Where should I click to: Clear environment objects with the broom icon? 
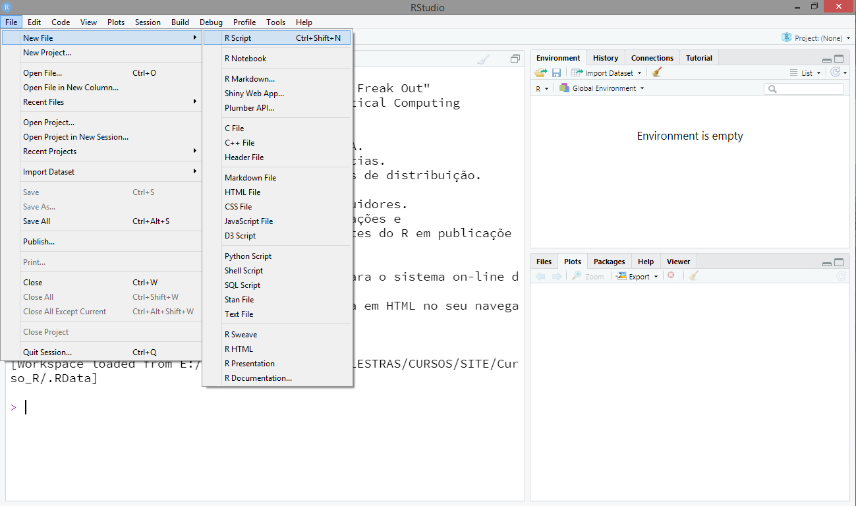(656, 73)
